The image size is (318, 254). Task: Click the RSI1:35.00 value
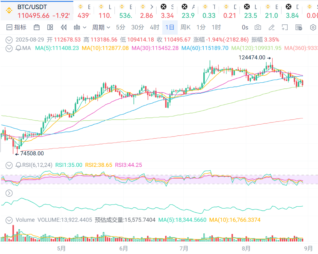tap(69, 165)
